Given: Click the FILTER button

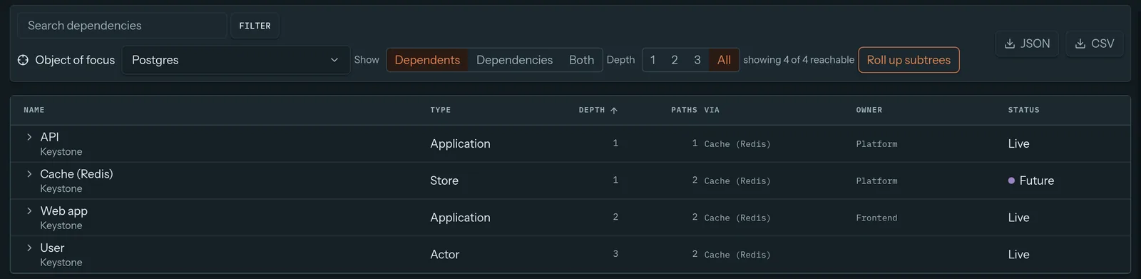Looking at the screenshot, I should pos(255,26).
